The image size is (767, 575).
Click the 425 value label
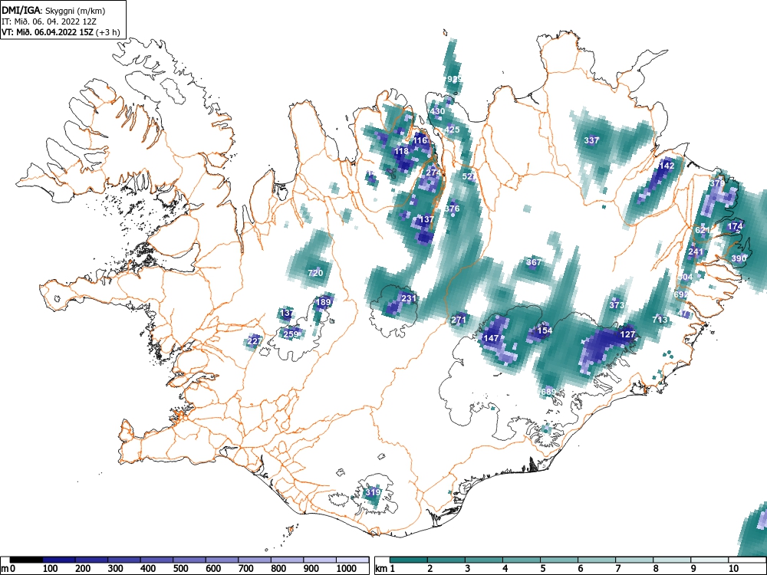pos(452,130)
